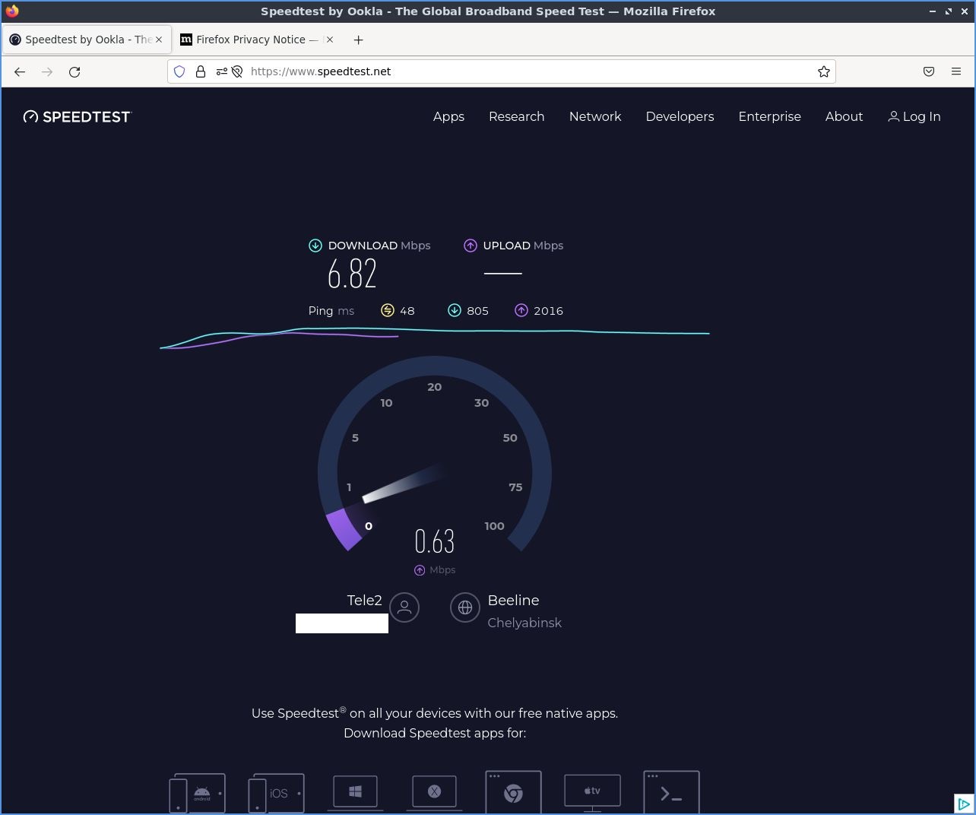This screenshot has height=815, width=976.
Task: Open the Enterprise menu item
Action: click(770, 116)
